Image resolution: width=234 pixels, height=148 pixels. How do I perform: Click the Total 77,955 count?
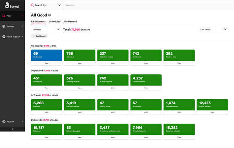point(75,30)
